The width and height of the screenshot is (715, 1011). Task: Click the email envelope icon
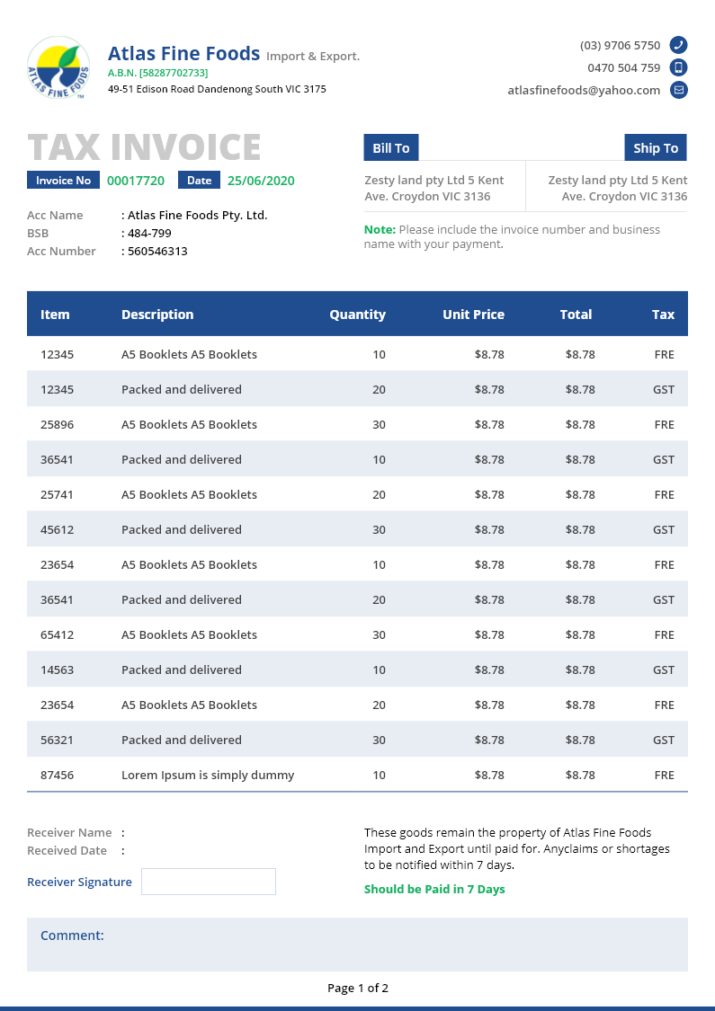coord(679,90)
